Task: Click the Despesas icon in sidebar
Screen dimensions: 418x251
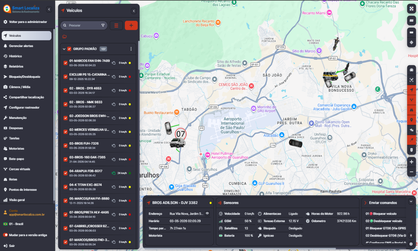Action: (x=5, y=128)
